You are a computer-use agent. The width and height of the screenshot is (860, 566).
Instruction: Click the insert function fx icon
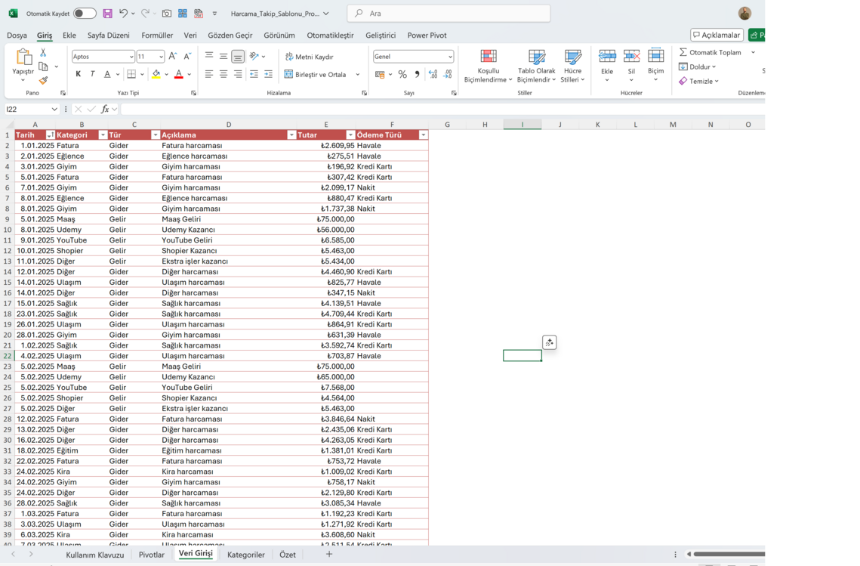[x=105, y=110]
